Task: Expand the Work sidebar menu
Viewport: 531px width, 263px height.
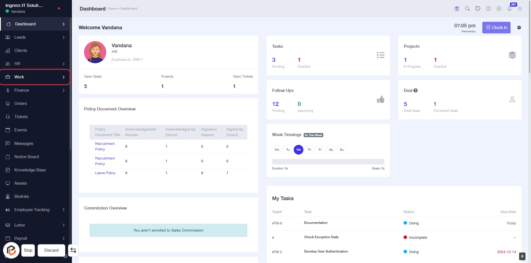Action: (35, 77)
